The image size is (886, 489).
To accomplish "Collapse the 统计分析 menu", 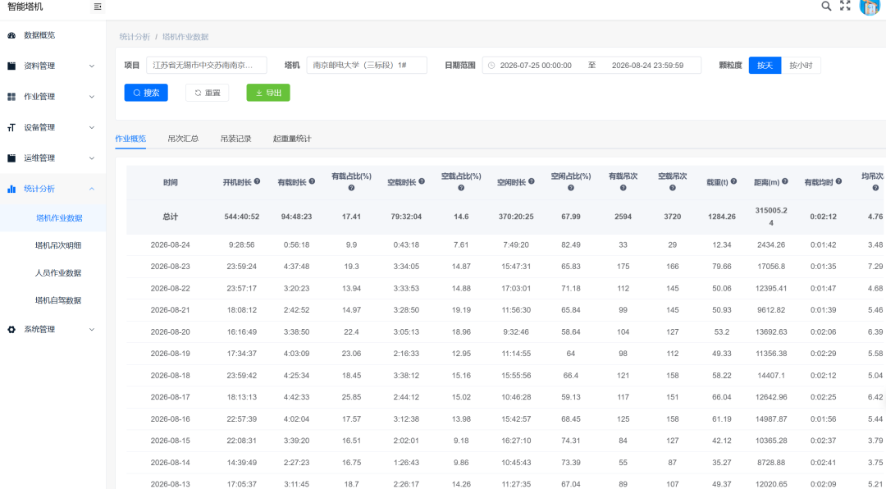I will (x=92, y=189).
